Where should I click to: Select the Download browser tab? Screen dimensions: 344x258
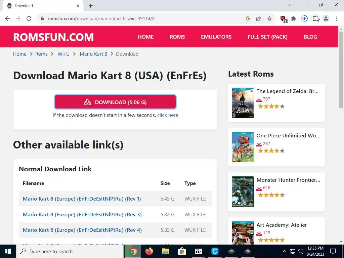tap(43, 6)
